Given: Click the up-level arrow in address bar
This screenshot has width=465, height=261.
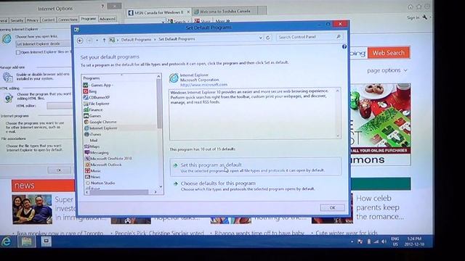Looking at the screenshot, I should tap(104, 41).
